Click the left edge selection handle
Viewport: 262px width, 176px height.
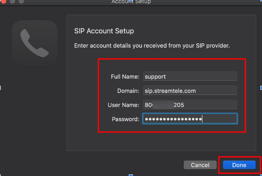tap(1, 87)
